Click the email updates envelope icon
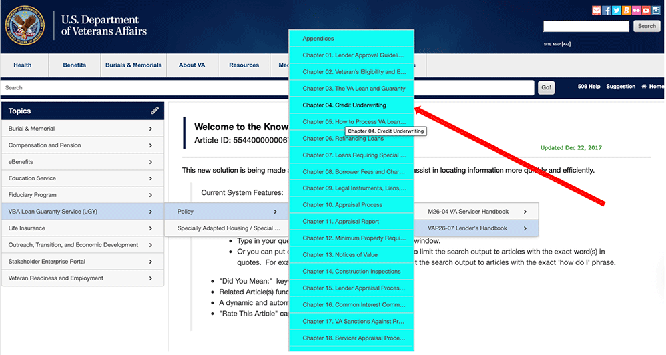 click(597, 10)
